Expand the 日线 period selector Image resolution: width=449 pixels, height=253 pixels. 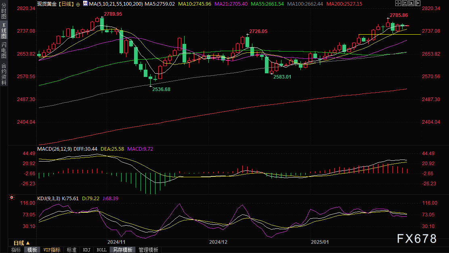click(21, 243)
